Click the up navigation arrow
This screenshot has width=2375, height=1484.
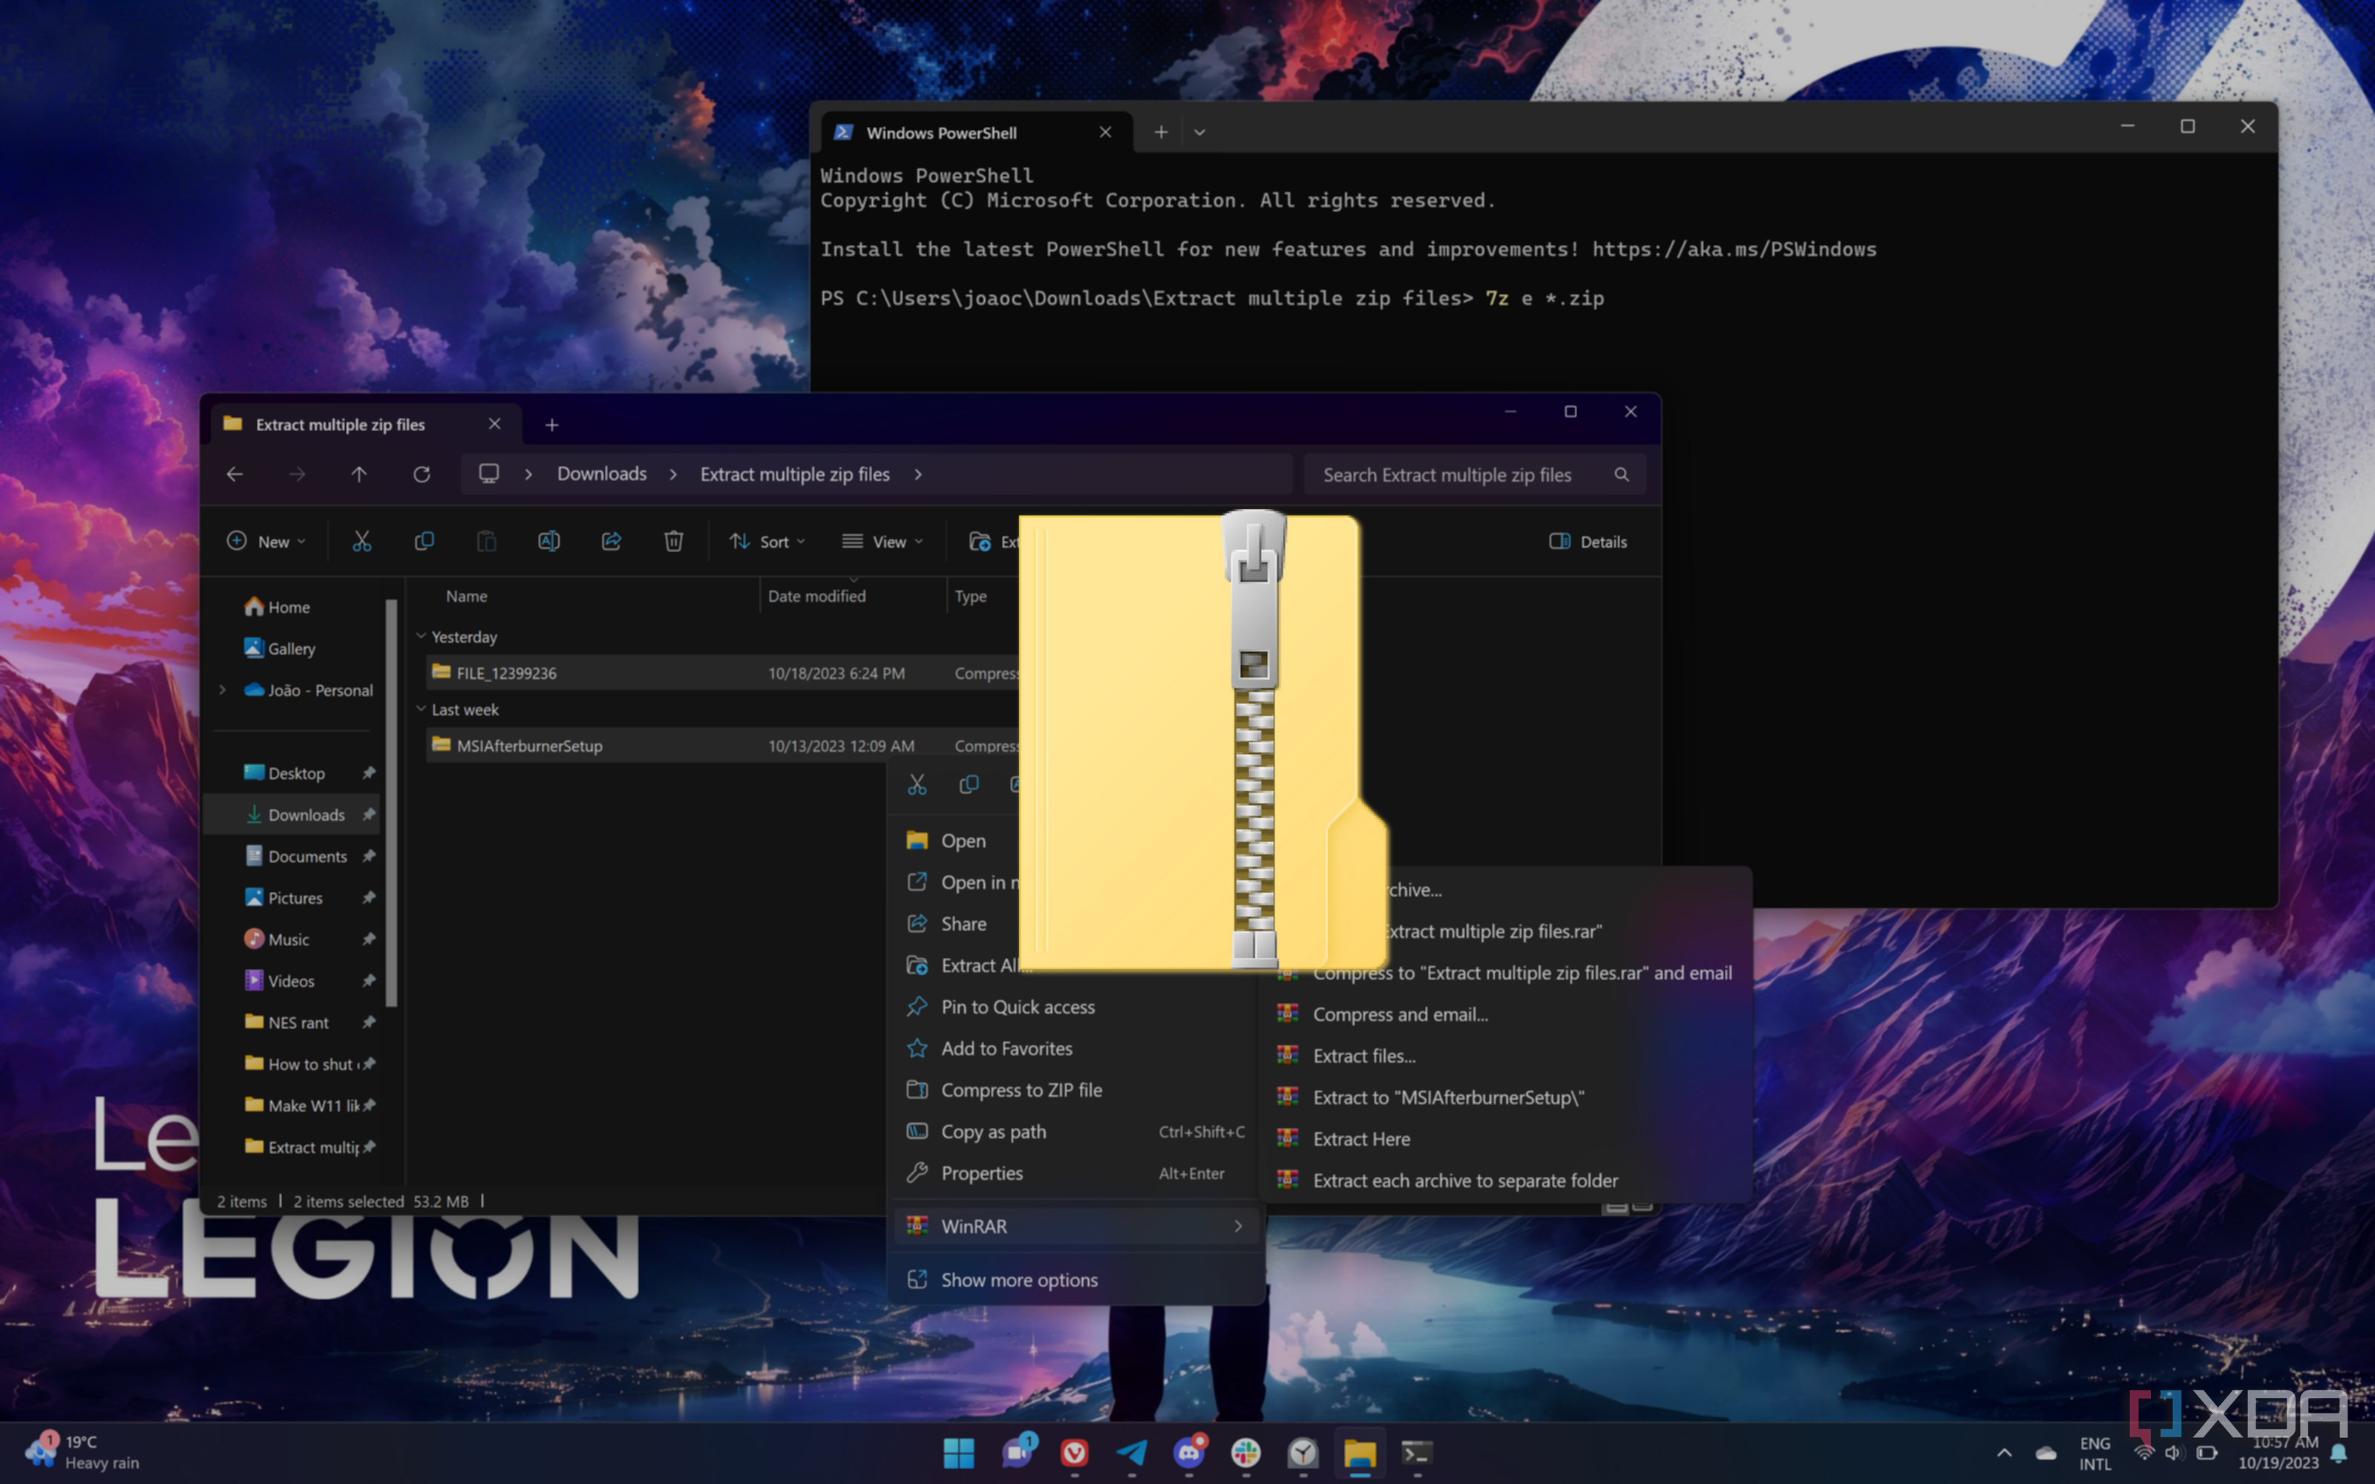click(359, 474)
